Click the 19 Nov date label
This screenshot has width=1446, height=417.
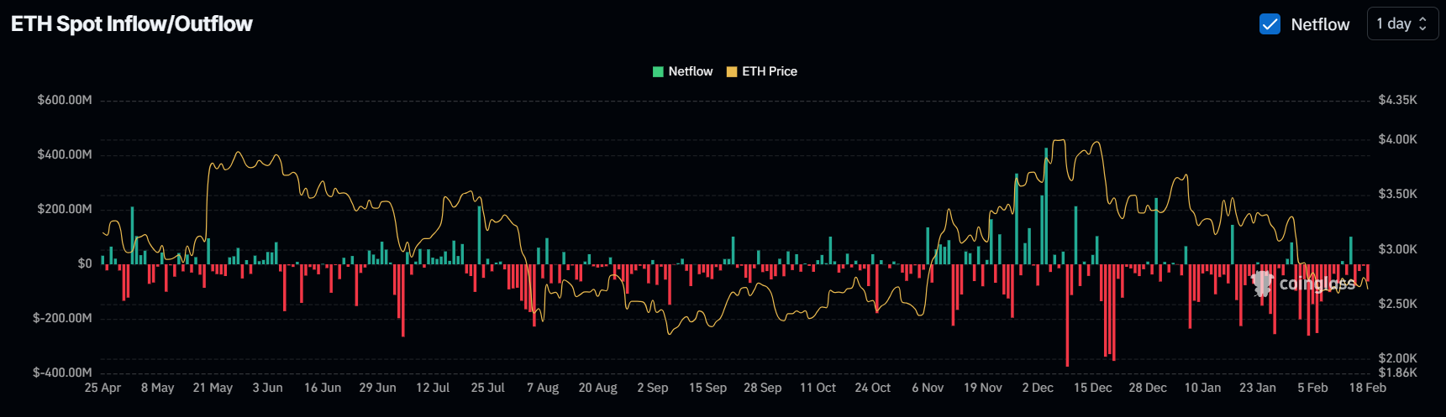tap(983, 388)
